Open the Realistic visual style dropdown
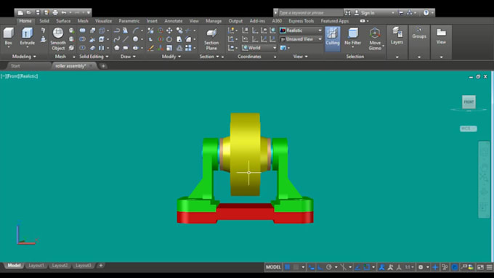Screen dimensions: 494x278 click(301, 30)
